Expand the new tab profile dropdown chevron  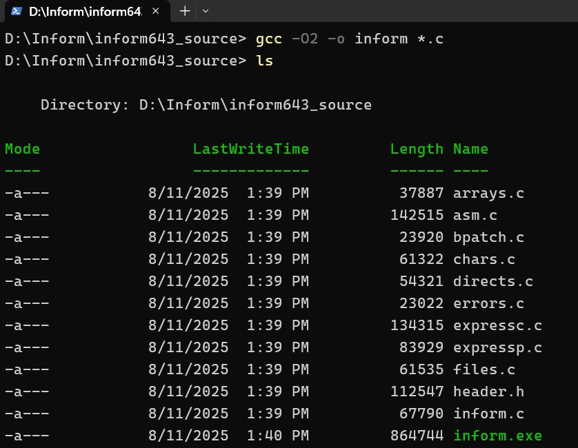click(x=206, y=11)
